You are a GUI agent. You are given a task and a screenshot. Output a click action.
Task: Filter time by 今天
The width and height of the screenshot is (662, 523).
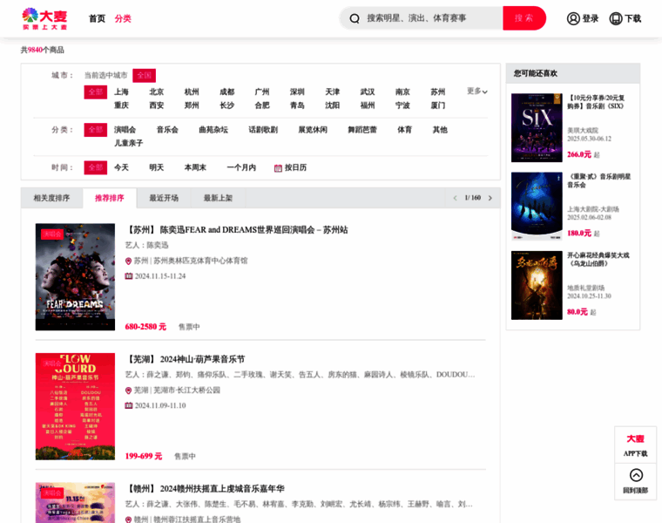point(121,167)
